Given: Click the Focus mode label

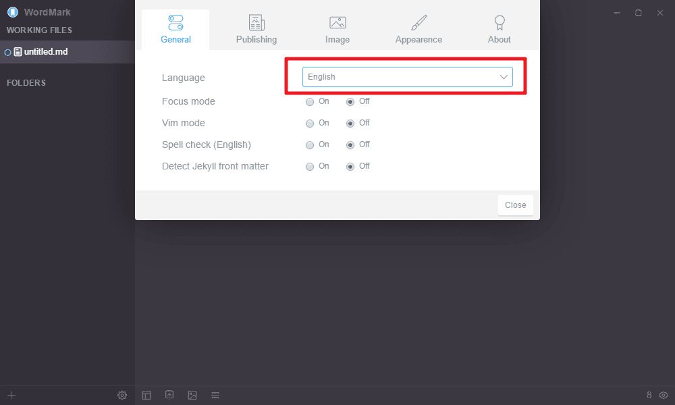Looking at the screenshot, I should tap(188, 101).
